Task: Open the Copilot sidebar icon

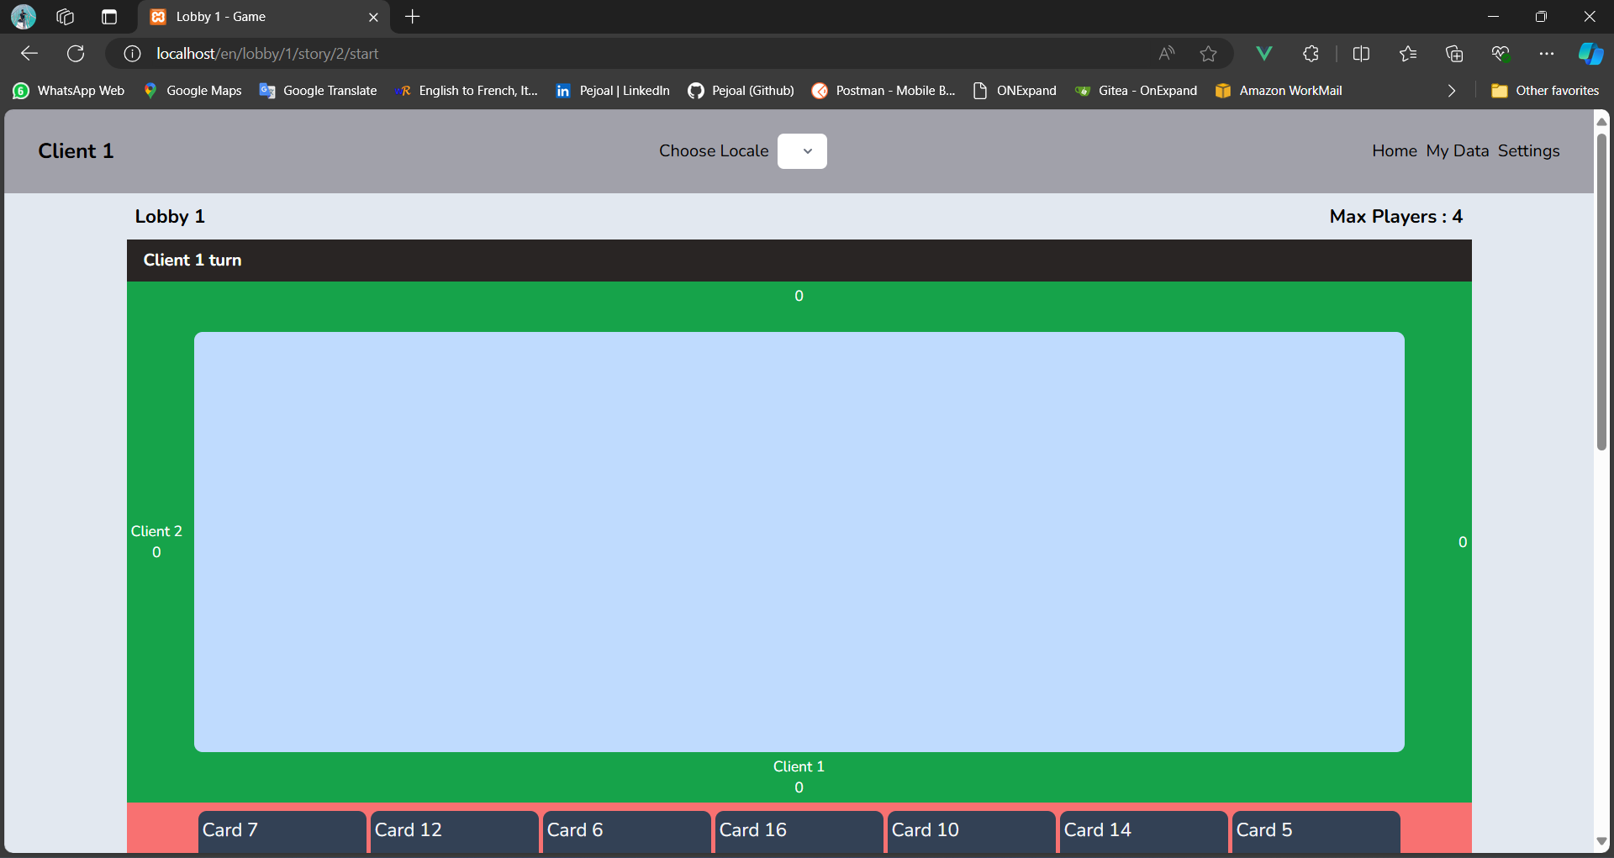Action: pyautogui.click(x=1590, y=54)
